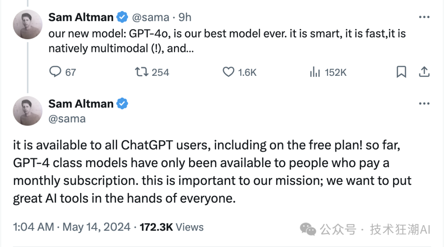
Task: Like the GPT-4o tweet with heart icon
Action: coord(229,72)
